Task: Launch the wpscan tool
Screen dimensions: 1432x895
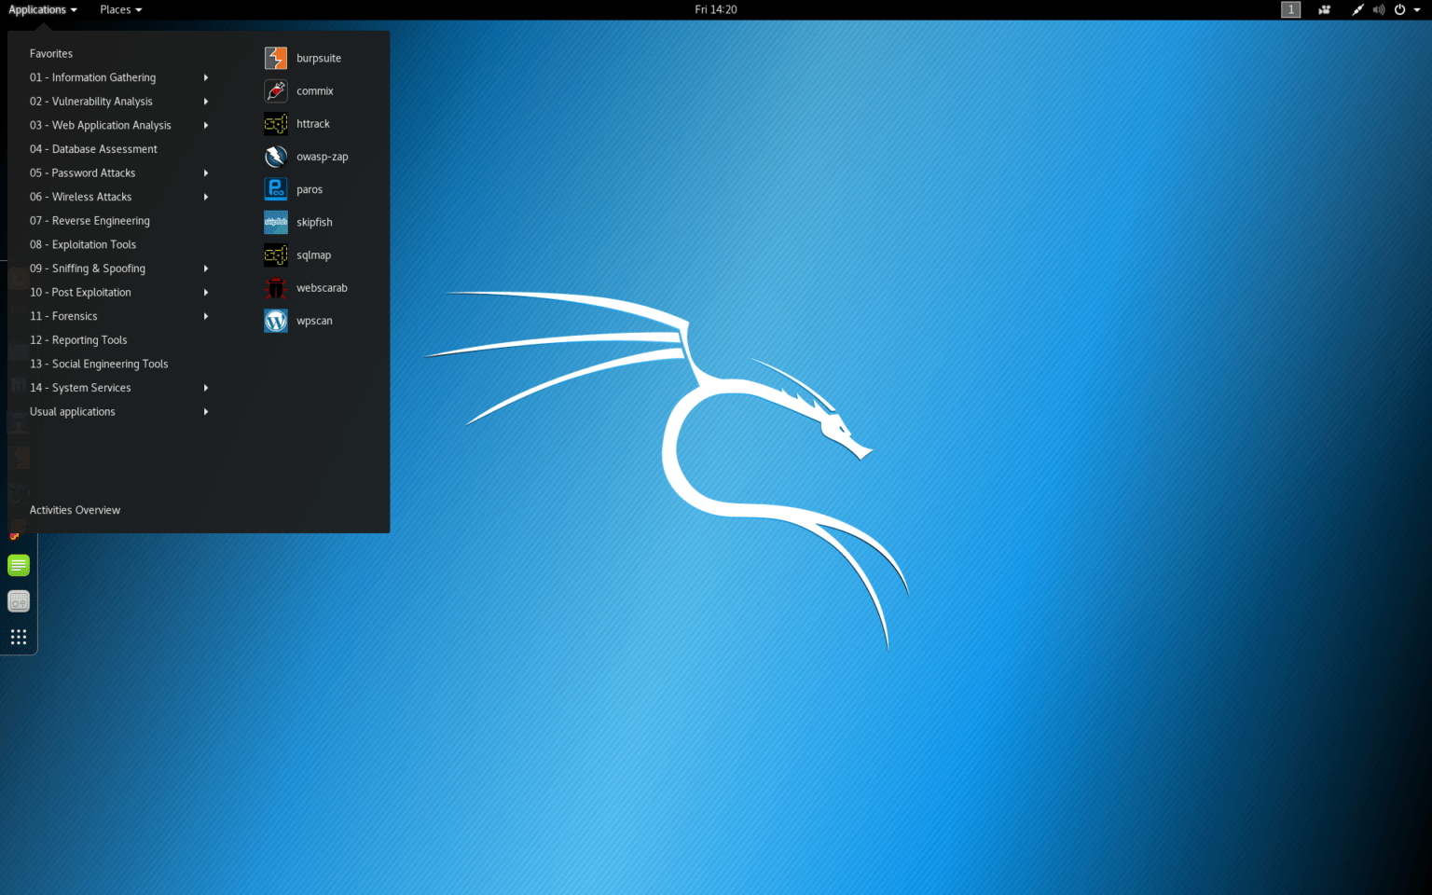Action: [313, 320]
